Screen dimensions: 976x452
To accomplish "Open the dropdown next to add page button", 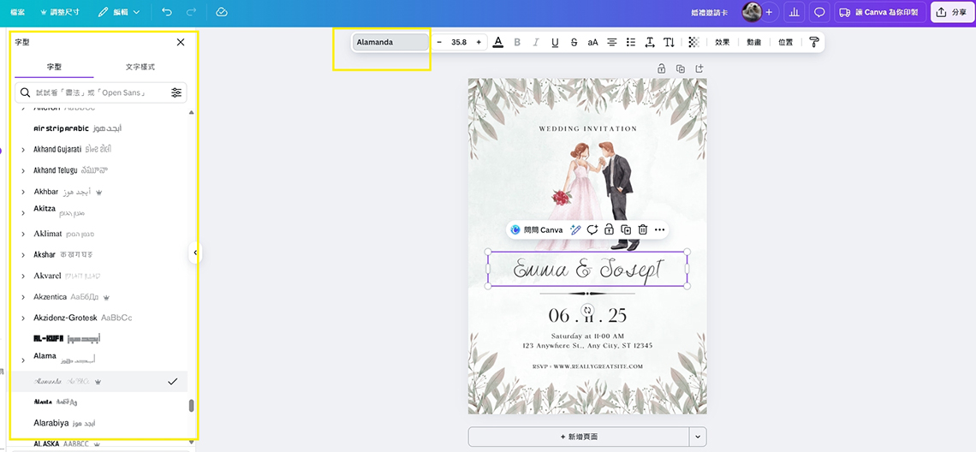I will [x=699, y=437].
